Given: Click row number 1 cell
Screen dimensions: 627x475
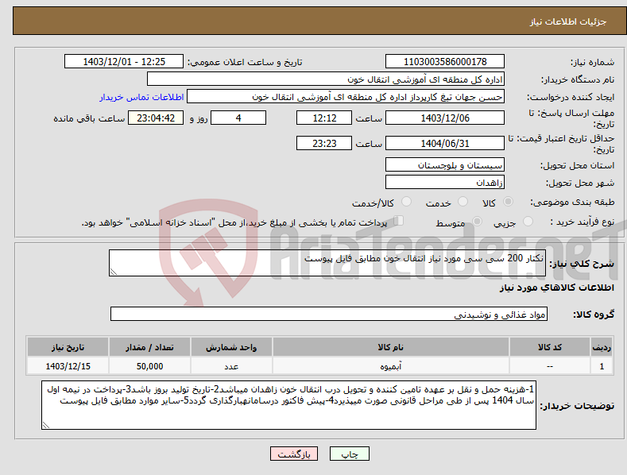Looking at the screenshot, I should click(602, 366).
